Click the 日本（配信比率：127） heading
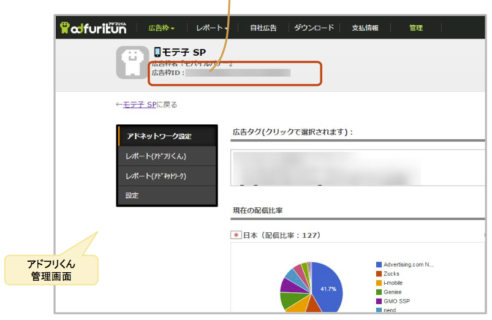 pos(282,235)
